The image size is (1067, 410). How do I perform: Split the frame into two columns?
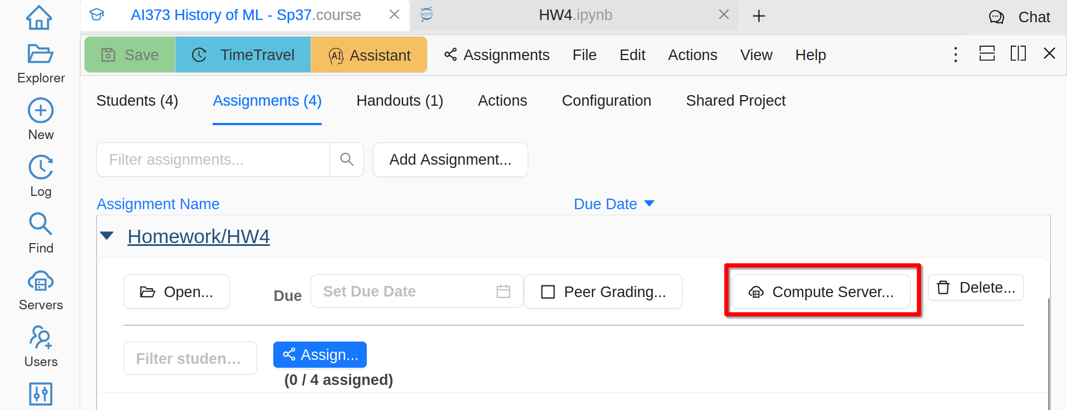pos(1018,53)
